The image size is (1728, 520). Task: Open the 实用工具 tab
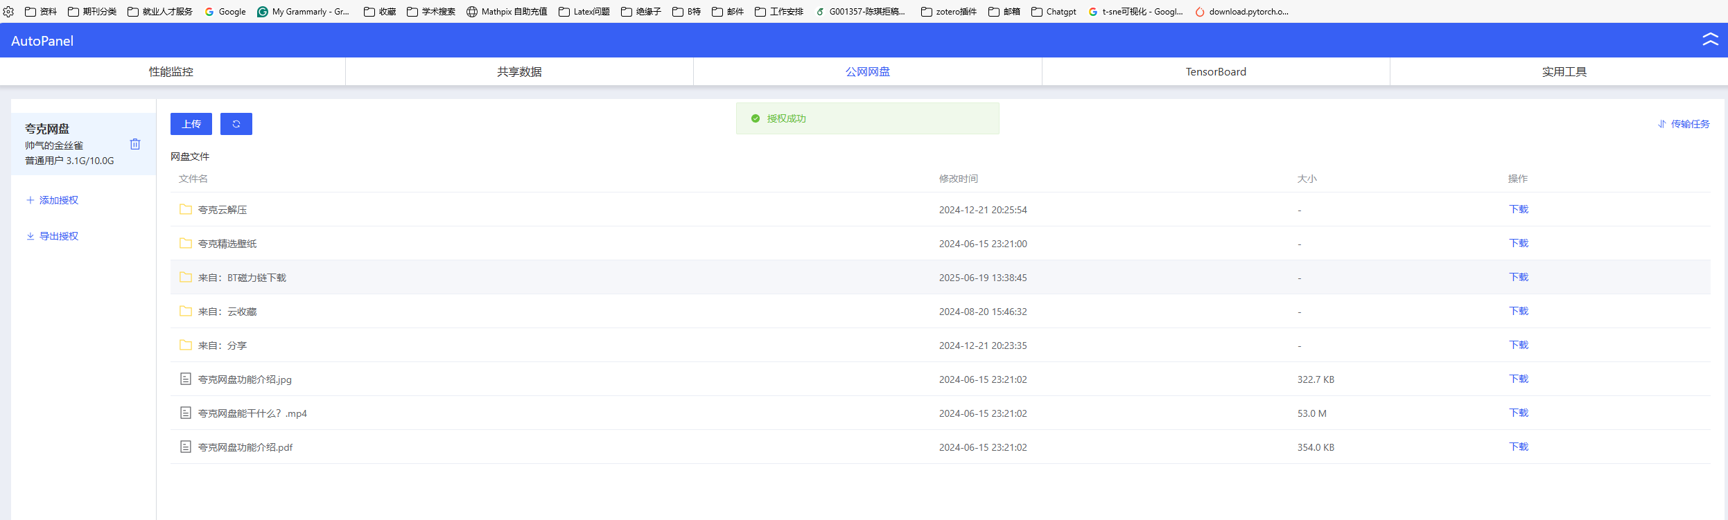pos(1564,72)
